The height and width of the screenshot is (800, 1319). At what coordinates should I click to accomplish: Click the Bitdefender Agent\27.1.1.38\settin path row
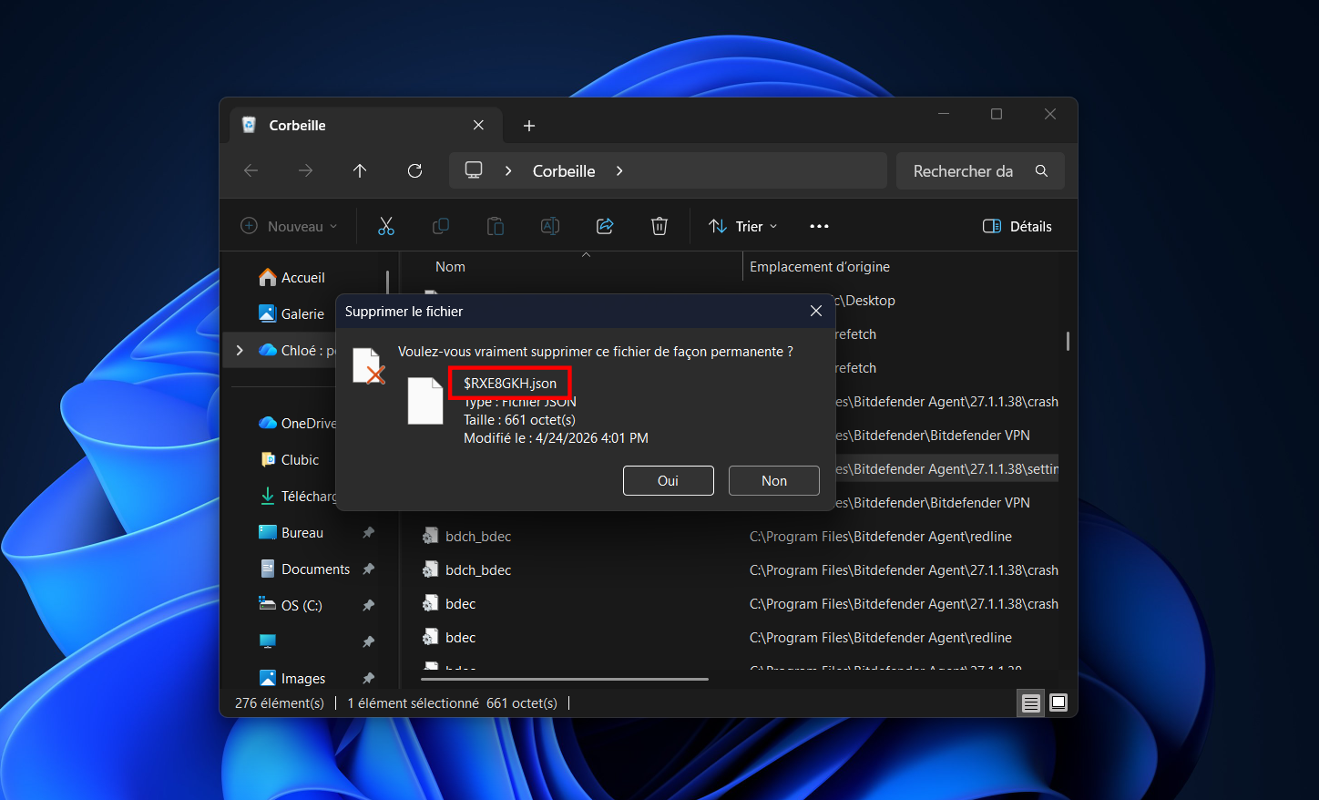[x=946, y=468]
